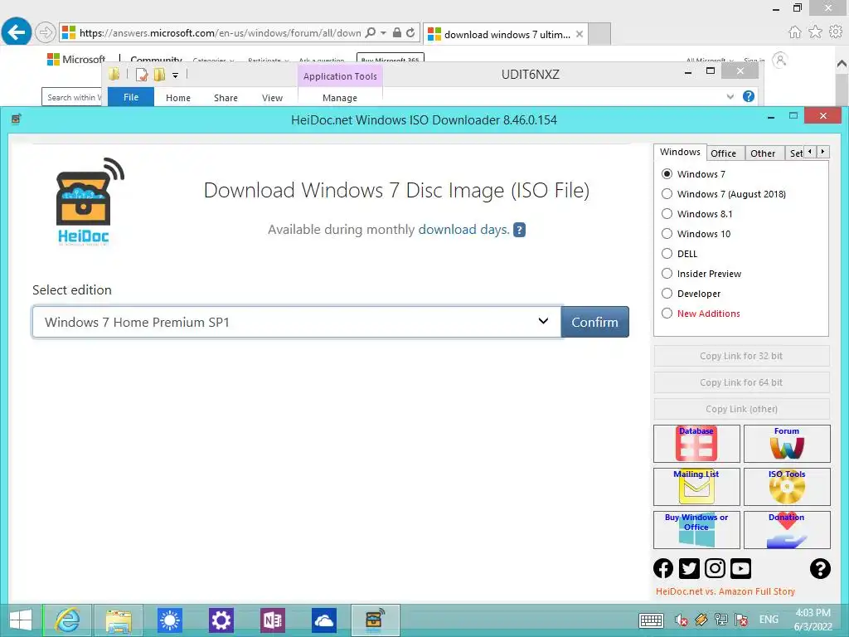Open Quick Access Toolbar customize arrow
Viewport: 849px width, 637px height.
(176, 75)
